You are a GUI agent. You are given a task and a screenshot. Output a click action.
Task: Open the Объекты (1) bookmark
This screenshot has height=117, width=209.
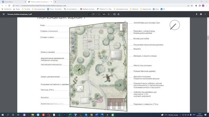pyautogui.click(x=104, y=9)
